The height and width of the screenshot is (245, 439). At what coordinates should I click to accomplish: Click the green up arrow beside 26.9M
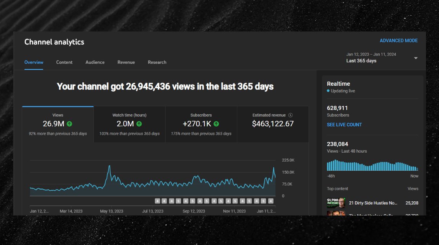pos(69,124)
